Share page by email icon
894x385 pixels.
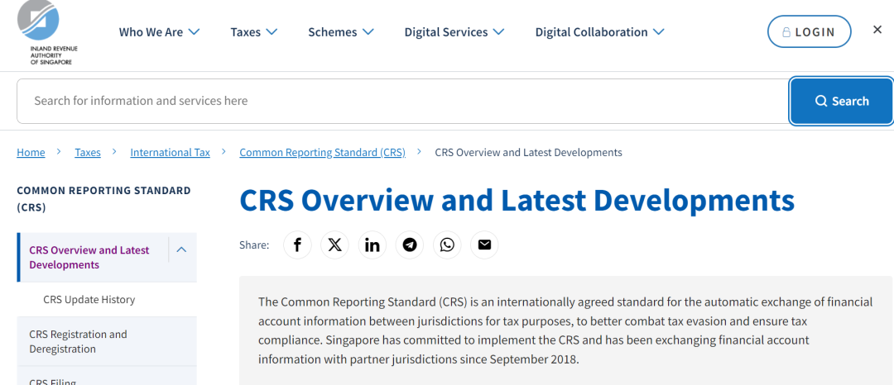point(484,245)
